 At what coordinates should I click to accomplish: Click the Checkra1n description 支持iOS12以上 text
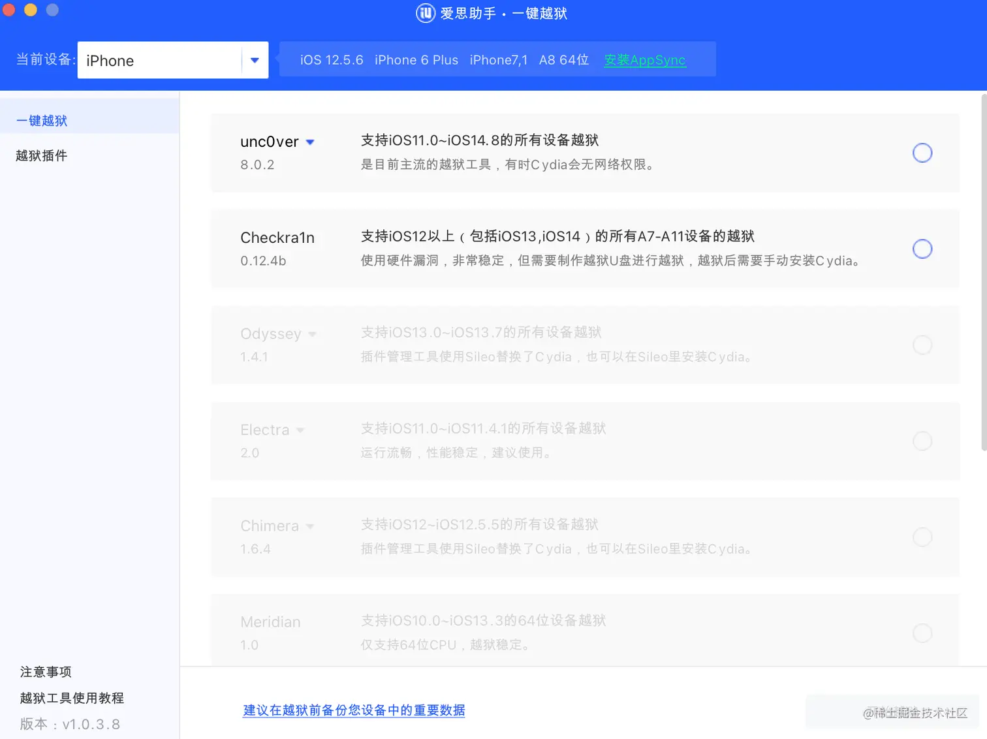[557, 236]
